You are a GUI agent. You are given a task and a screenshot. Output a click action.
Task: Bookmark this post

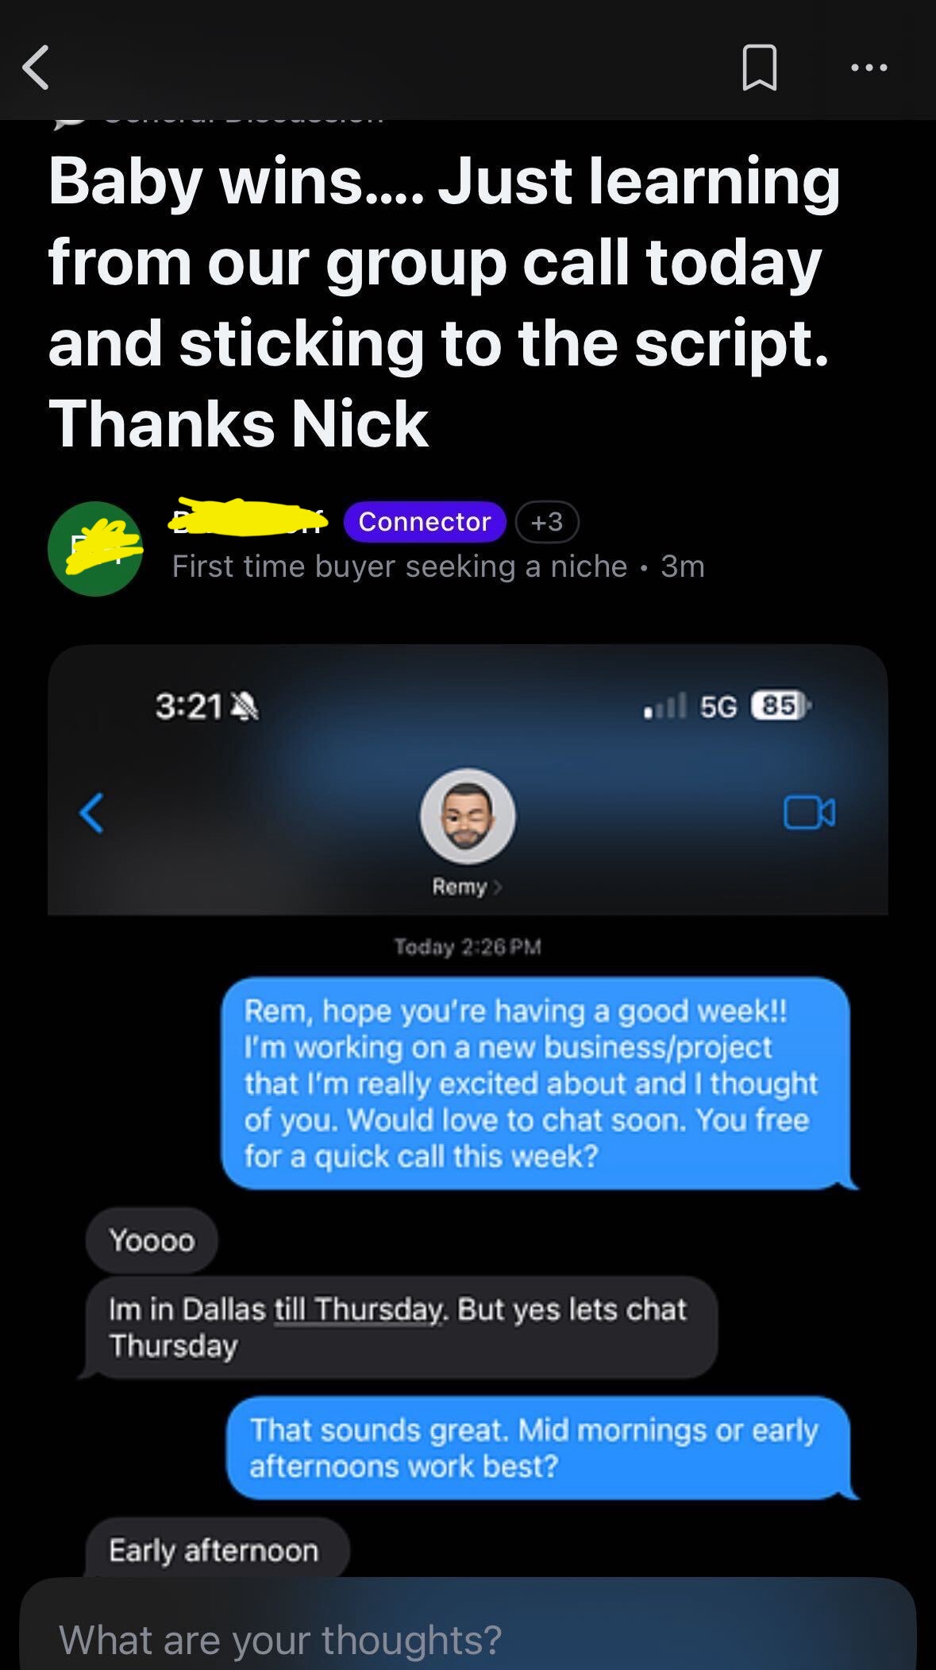[759, 68]
